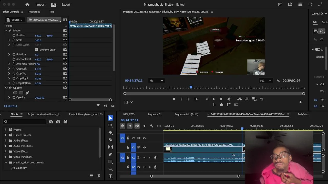Add a marker in the timeline
Image resolution: width=328 pixels, height=184 pixels.
coord(144,126)
